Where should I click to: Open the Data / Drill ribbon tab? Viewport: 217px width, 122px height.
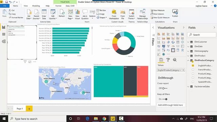click(70, 6)
